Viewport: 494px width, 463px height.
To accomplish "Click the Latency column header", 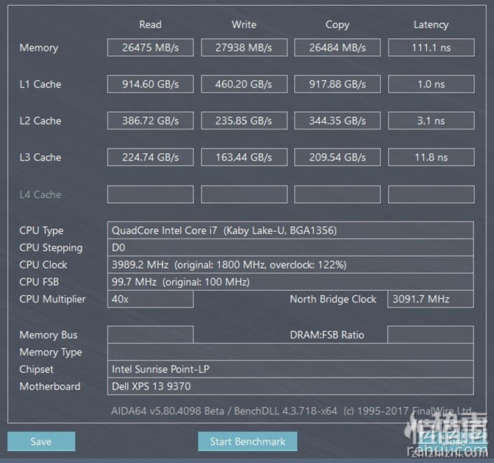I will click(432, 24).
